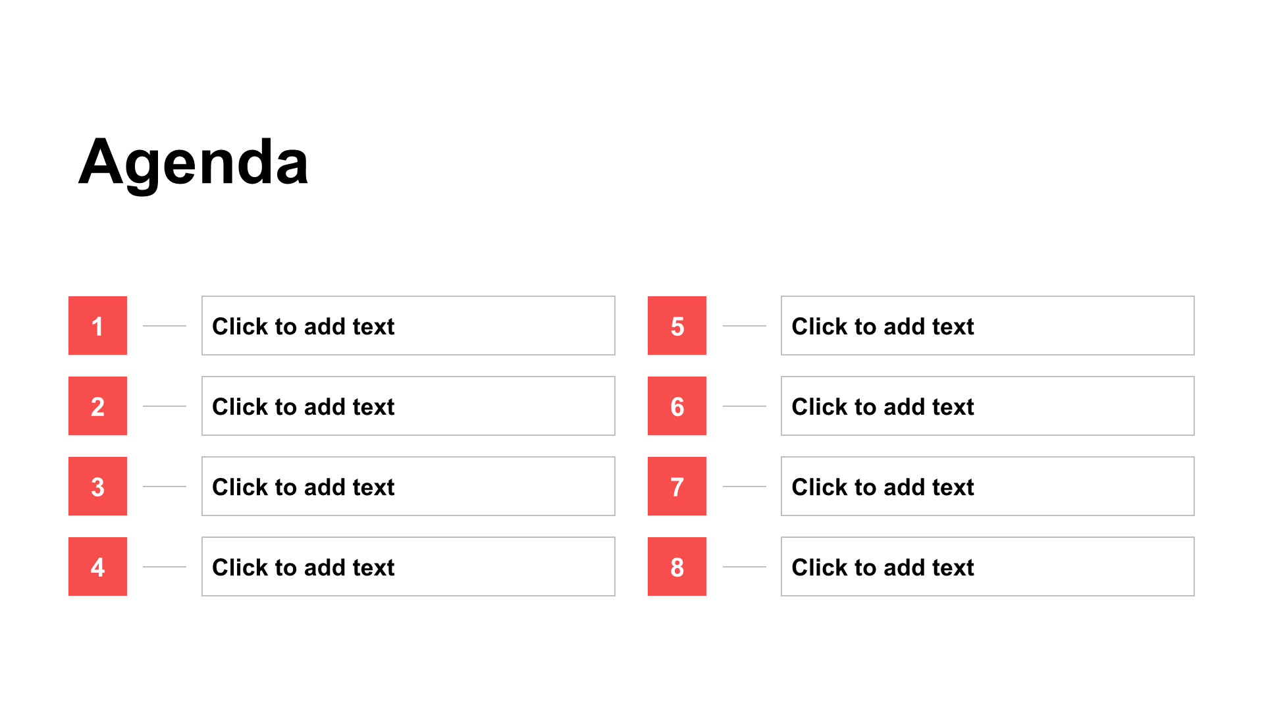Click text placeholder beside number 3
The height and width of the screenshot is (711, 1264).
coord(408,486)
